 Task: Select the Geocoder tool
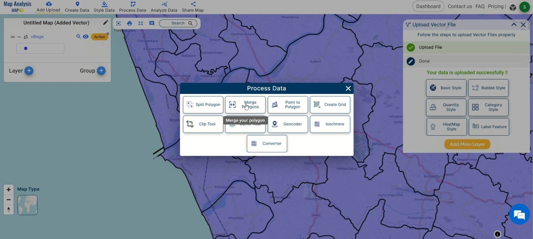(288, 124)
